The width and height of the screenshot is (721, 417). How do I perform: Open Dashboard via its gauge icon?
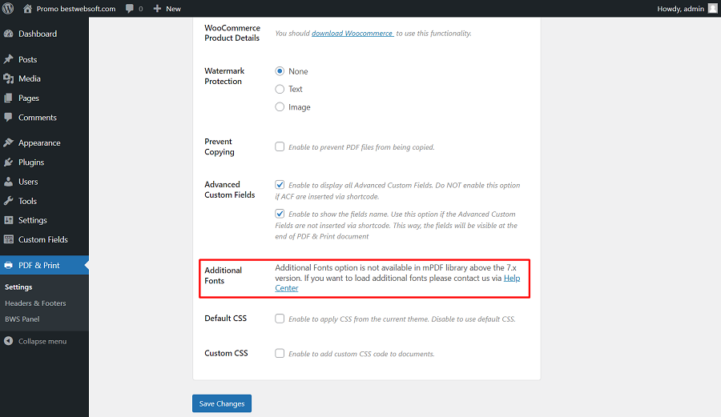(8, 34)
